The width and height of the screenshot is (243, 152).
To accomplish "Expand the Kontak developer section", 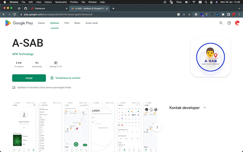I will coord(205,108).
